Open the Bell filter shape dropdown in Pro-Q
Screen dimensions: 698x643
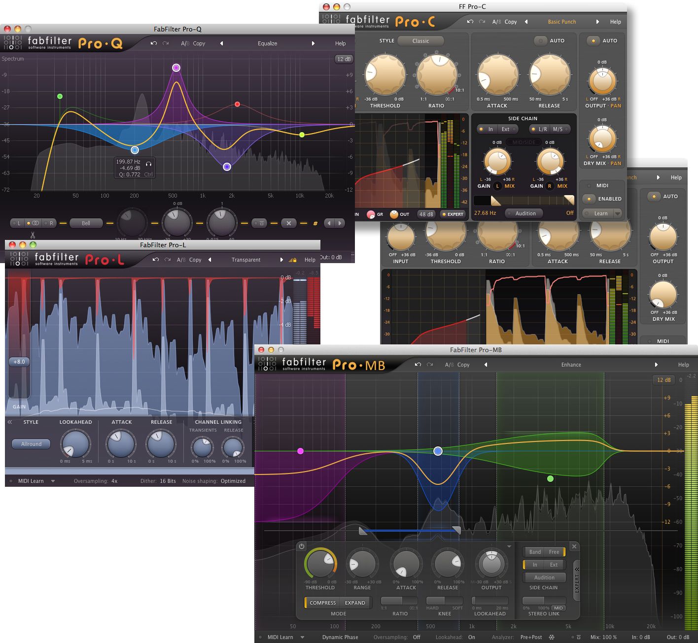86,223
